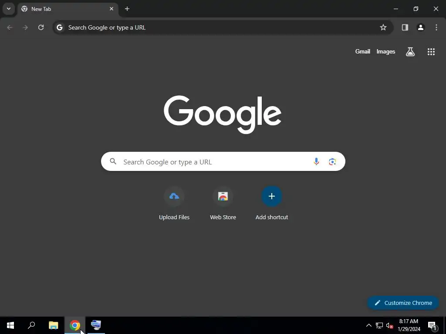Close the New Tab tab
446x334 pixels.
(x=111, y=9)
